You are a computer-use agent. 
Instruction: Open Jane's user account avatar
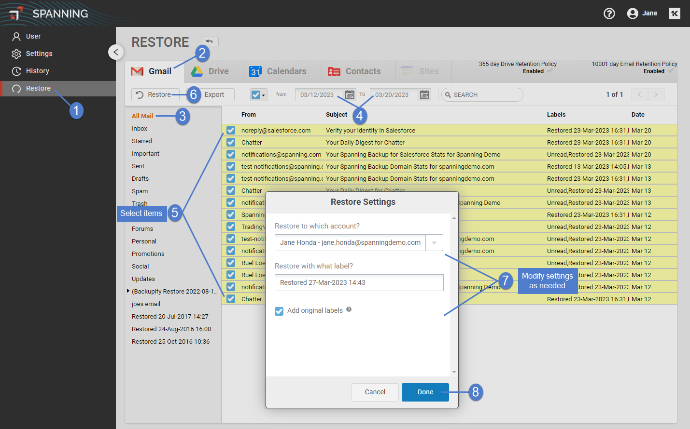[x=633, y=13]
